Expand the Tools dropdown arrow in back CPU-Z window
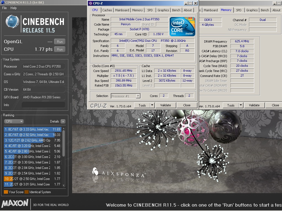The image size is (282, 211). tap(241, 105)
